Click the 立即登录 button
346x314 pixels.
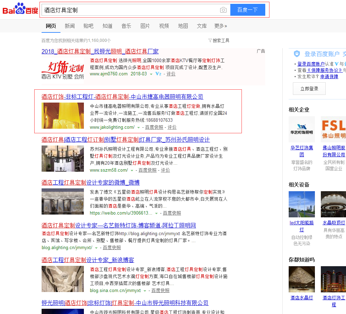tap(309, 89)
